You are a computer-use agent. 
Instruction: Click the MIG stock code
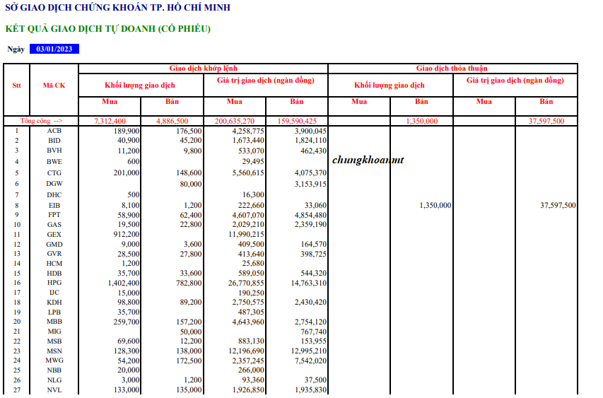point(54,332)
